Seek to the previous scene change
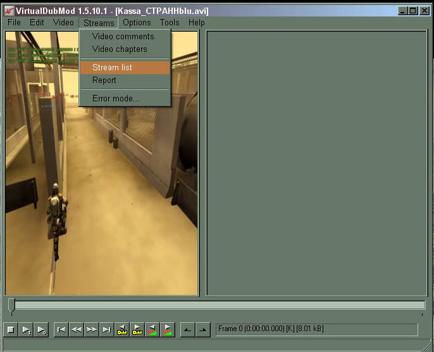The image size is (434, 352). pyautogui.click(x=152, y=330)
